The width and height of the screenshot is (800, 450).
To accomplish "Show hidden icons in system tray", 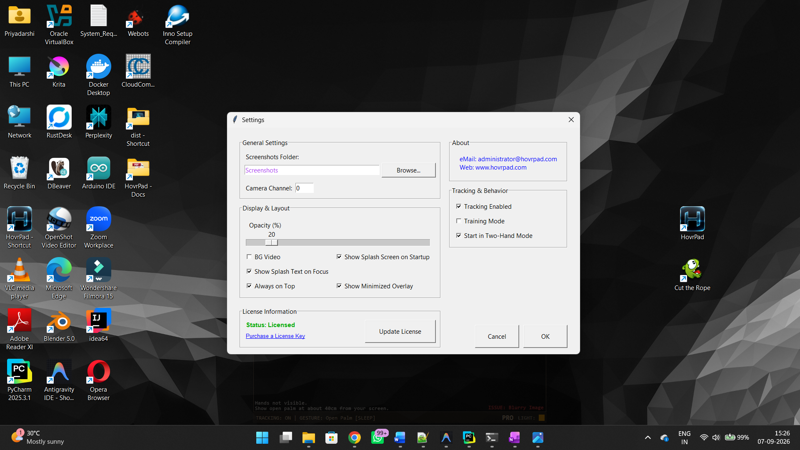I will (x=647, y=437).
